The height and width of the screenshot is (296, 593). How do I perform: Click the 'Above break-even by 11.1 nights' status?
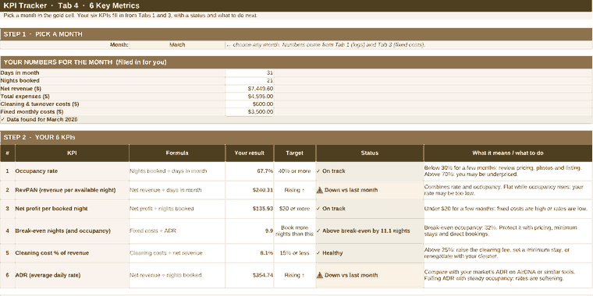click(370, 231)
